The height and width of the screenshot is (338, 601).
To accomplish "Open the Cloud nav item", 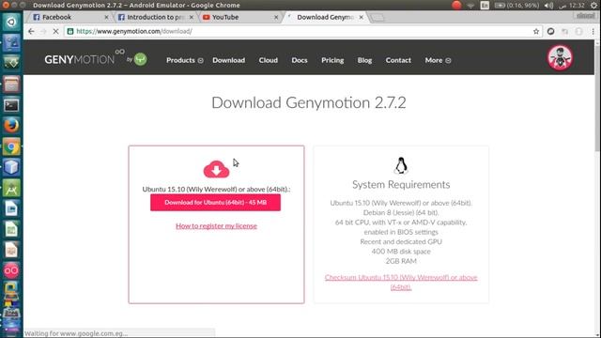I will point(268,60).
